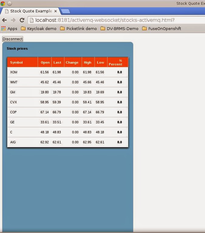205x233 pixels.
Task: Click GM open price 19.80
Action: pos(45,92)
